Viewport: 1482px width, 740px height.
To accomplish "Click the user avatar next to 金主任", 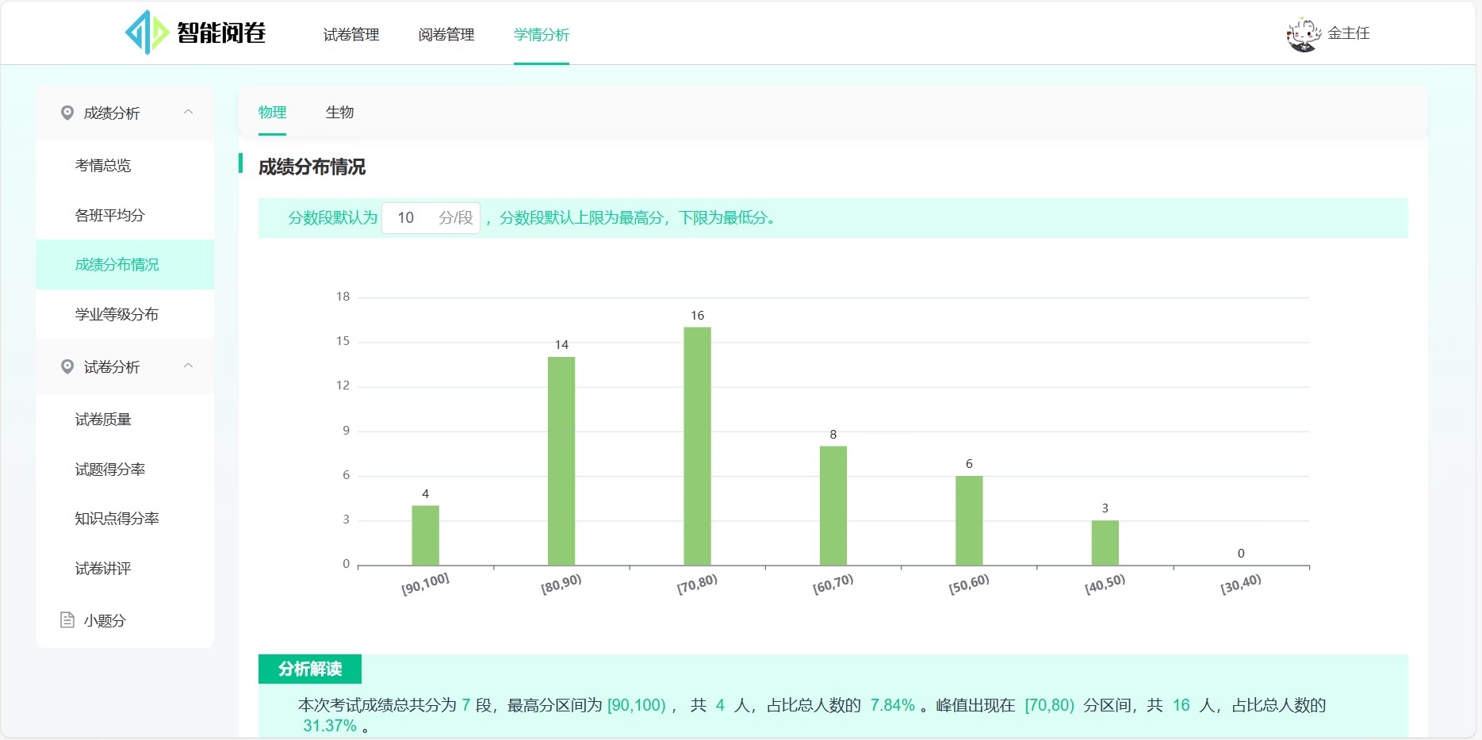I will tap(1302, 33).
